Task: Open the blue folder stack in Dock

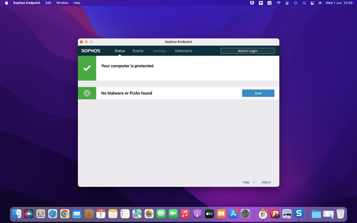Action: [316, 214]
